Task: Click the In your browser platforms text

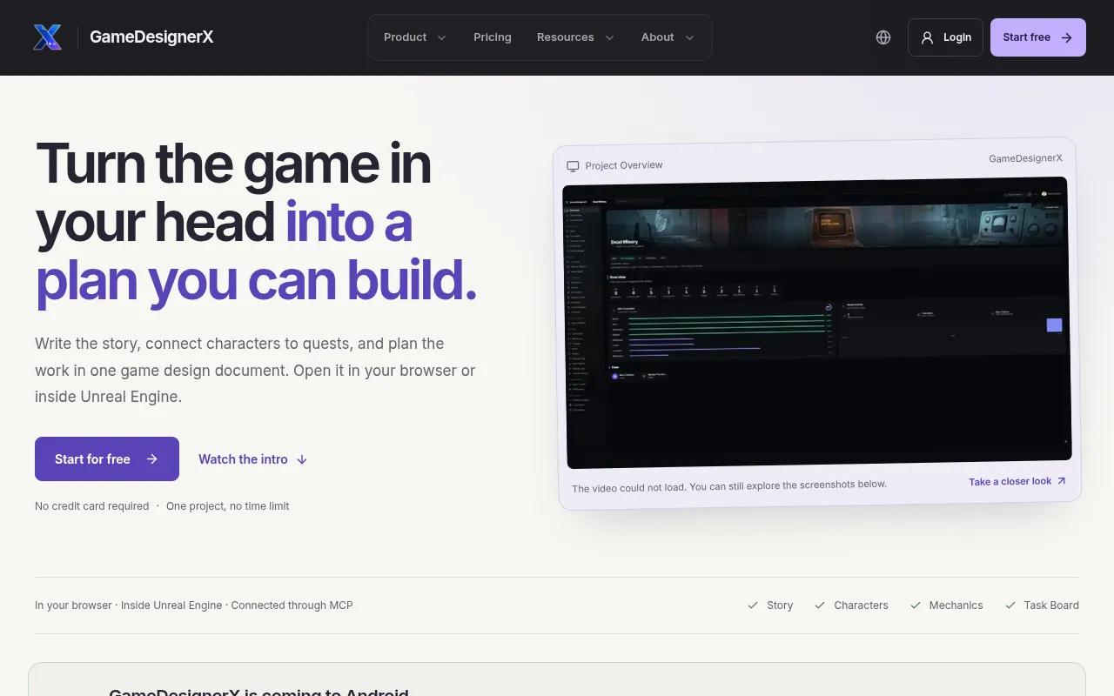Action: tap(194, 606)
